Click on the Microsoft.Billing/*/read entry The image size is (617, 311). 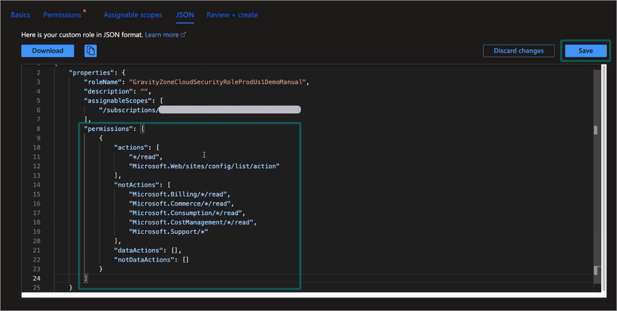(x=179, y=194)
